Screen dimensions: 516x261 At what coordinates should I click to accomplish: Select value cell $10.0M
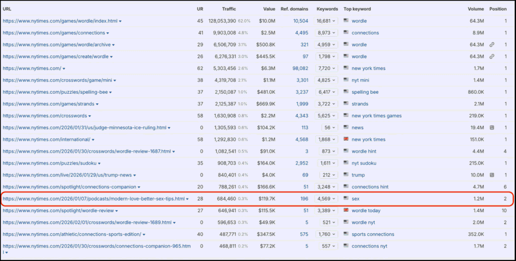pos(267,21)
